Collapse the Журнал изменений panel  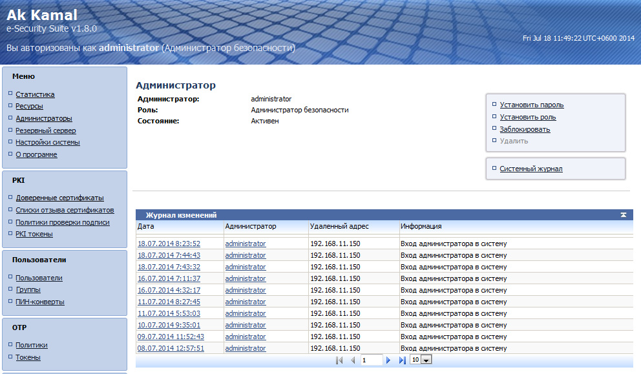click(624, 215)
